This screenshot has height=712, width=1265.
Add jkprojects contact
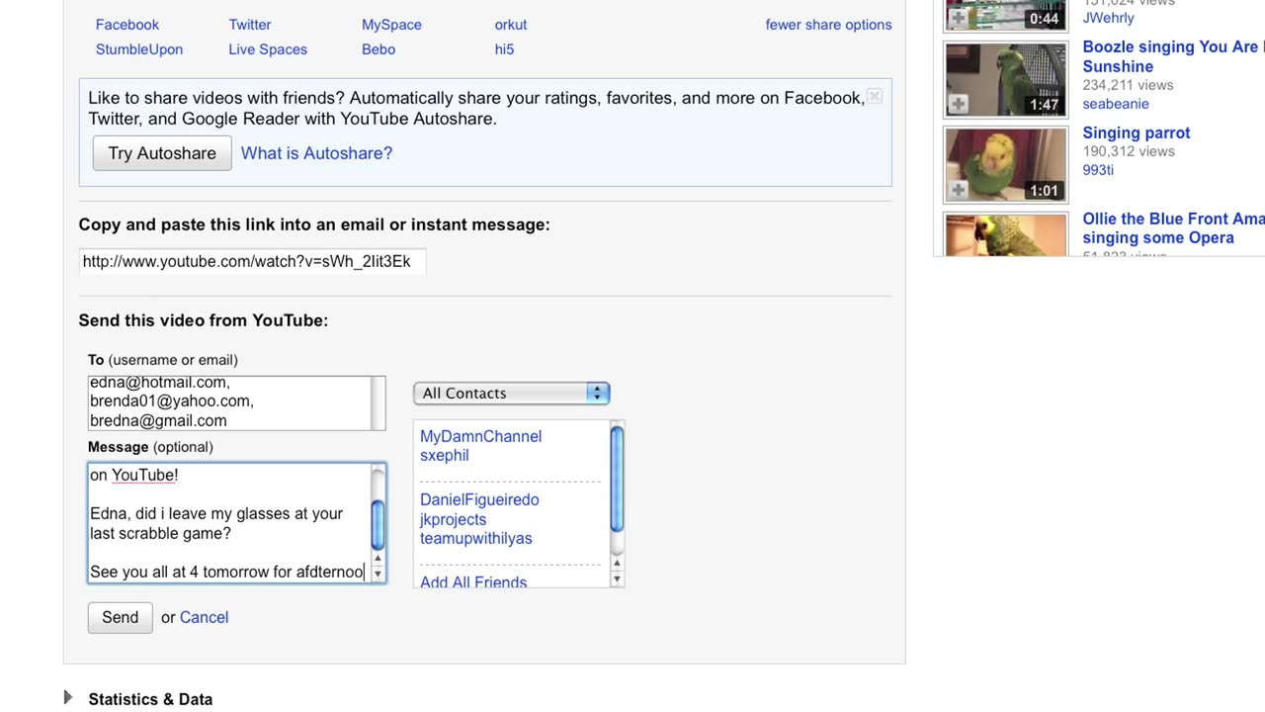(453, 519)
